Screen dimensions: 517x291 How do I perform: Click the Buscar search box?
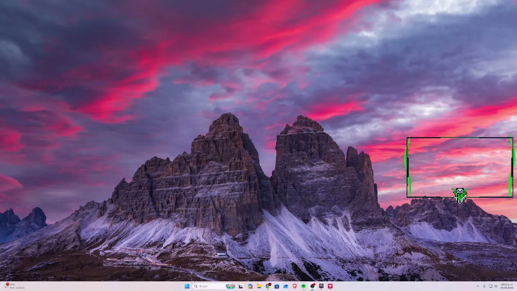point(214,286)
